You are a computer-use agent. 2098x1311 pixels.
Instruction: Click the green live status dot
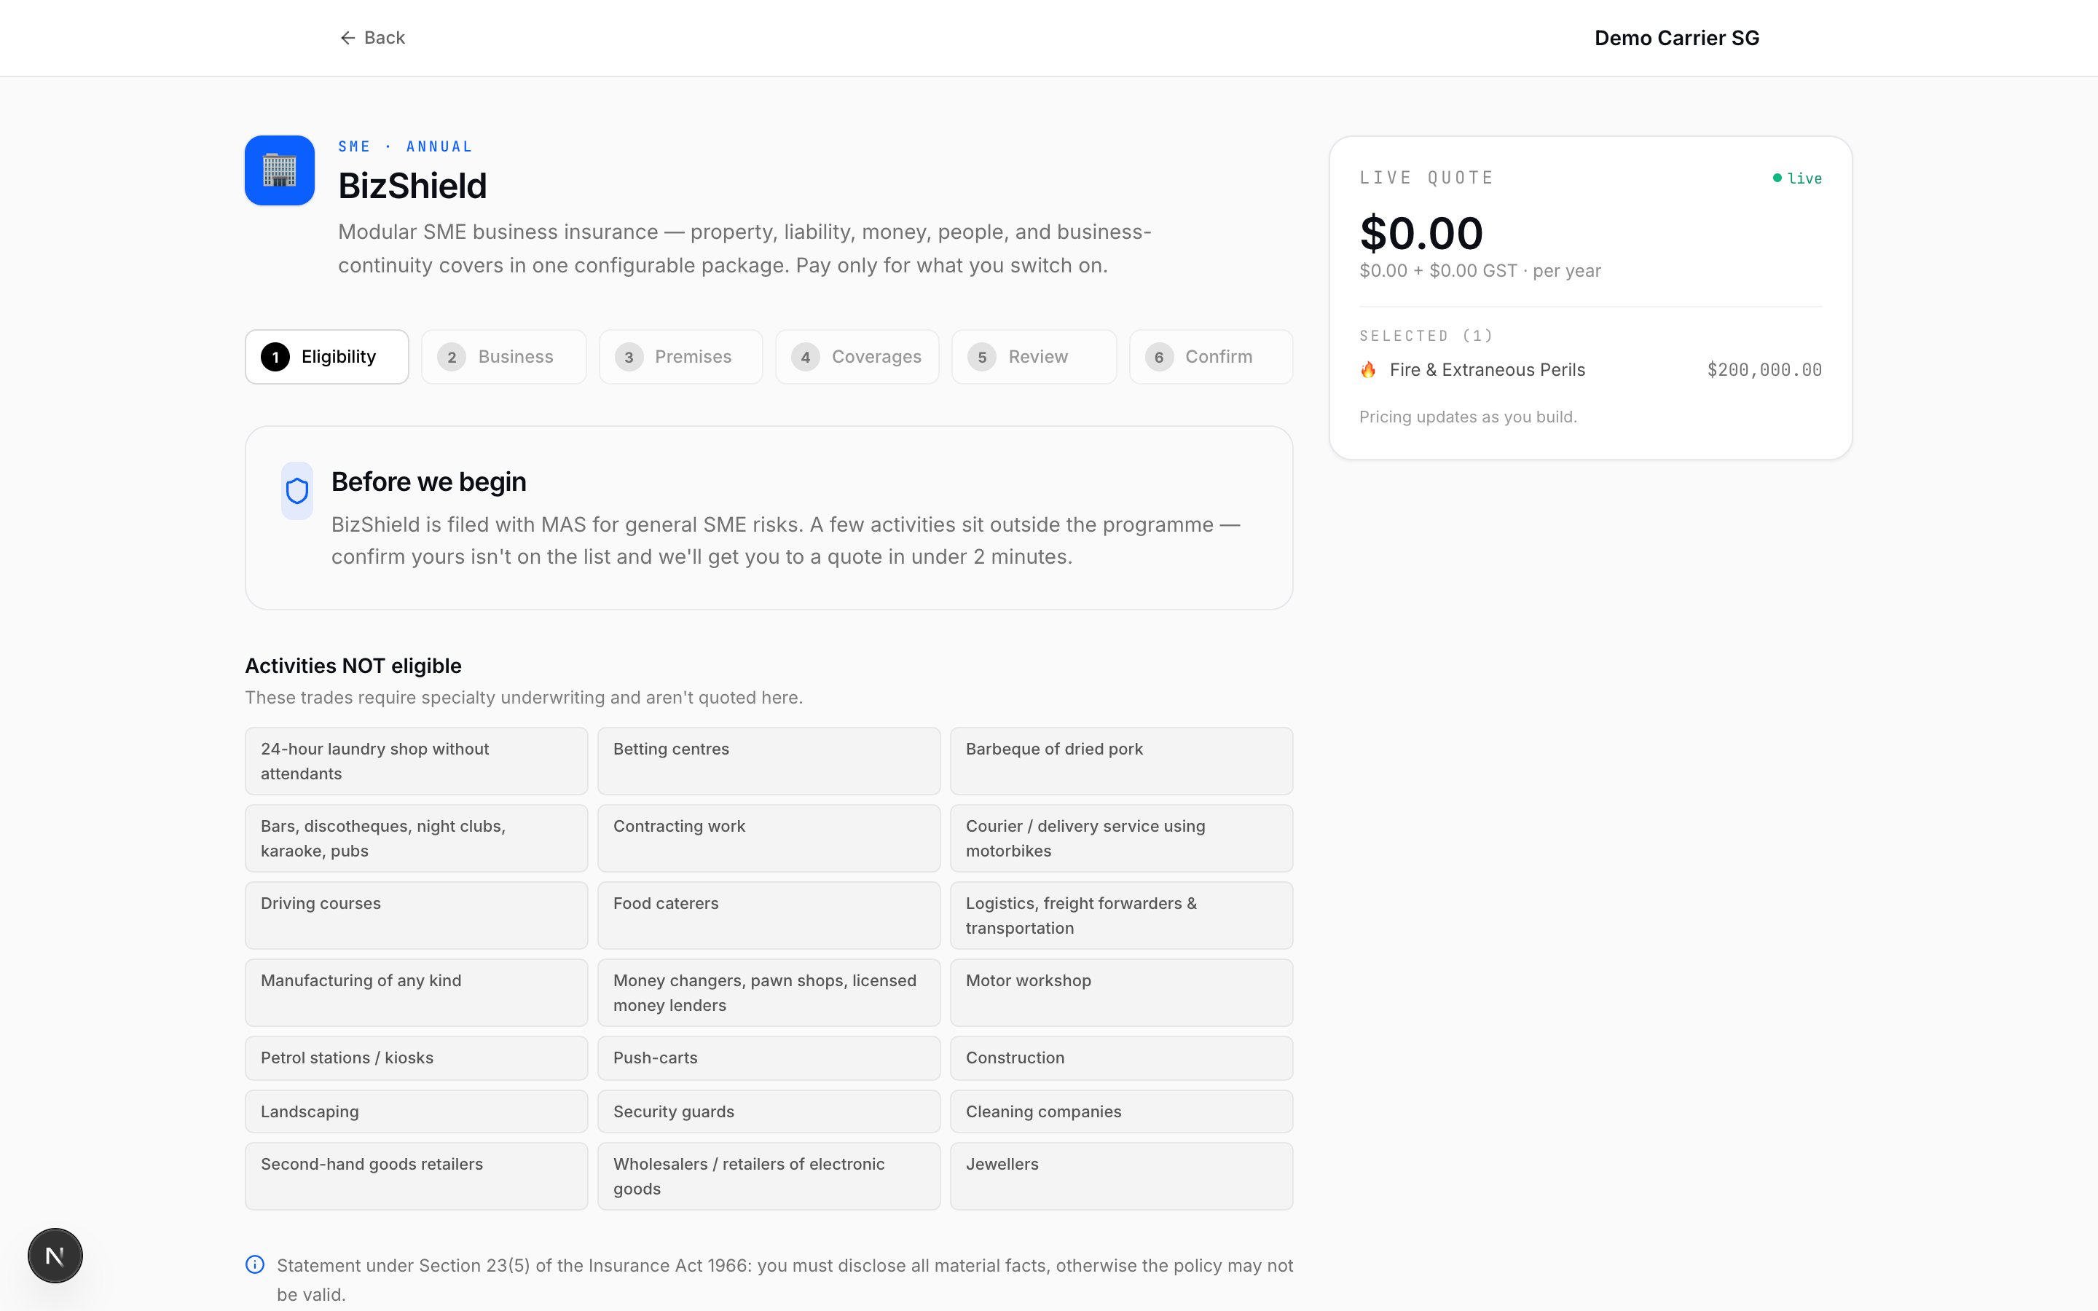[1776, 178]
